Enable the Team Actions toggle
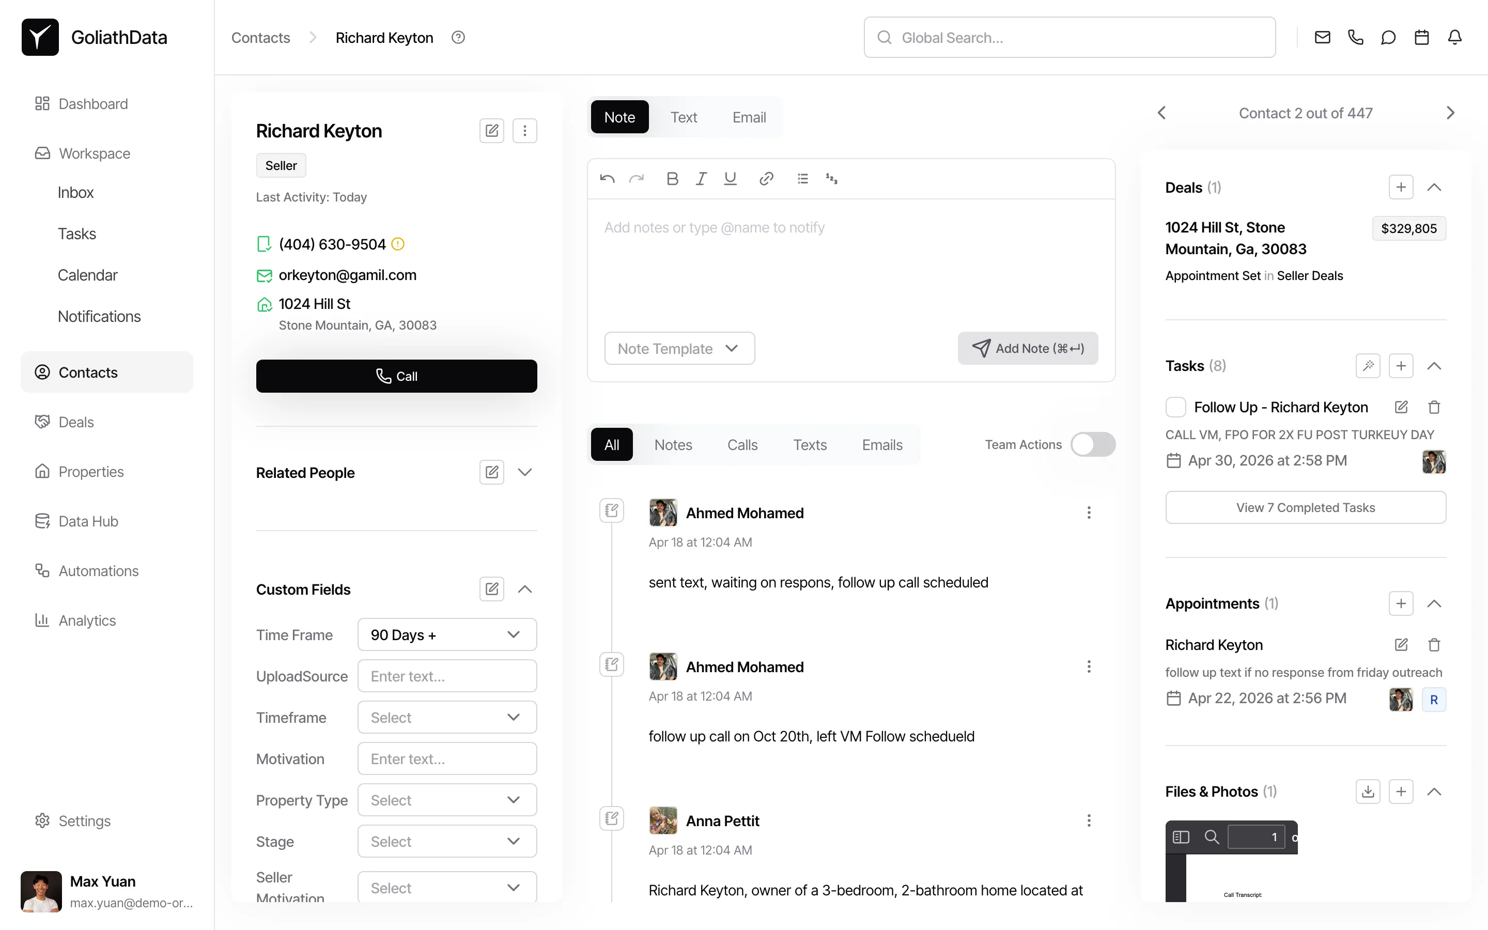Screen dimensions: 1488x930 tap(1093, 445)
